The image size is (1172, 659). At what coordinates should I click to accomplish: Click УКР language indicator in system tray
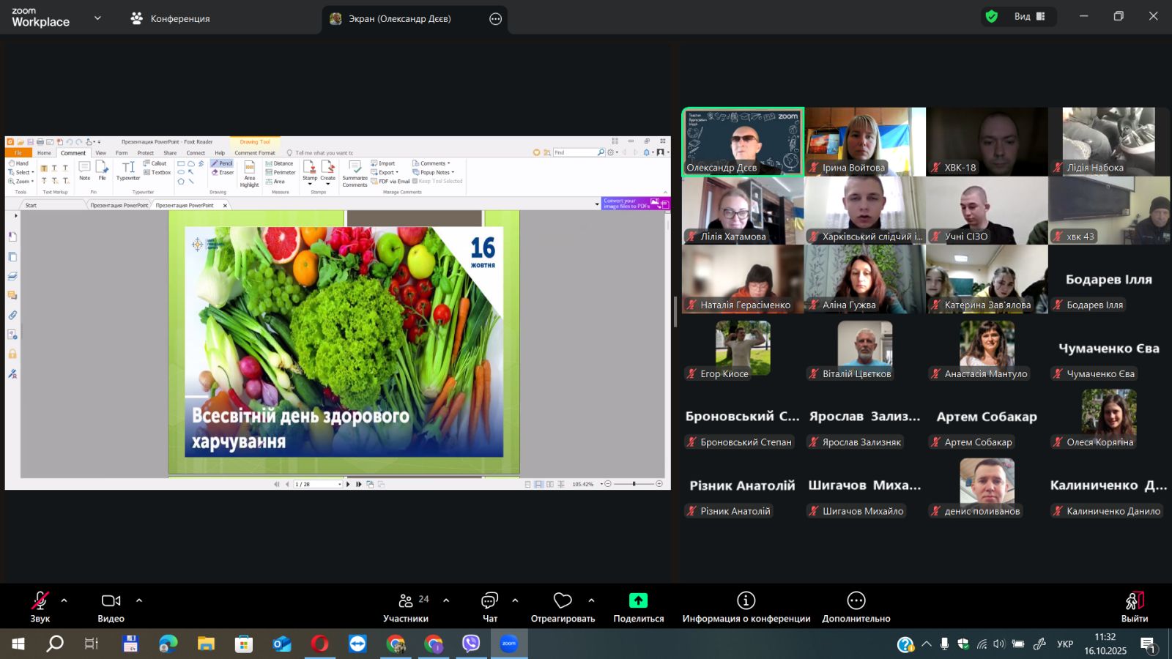1064,644
